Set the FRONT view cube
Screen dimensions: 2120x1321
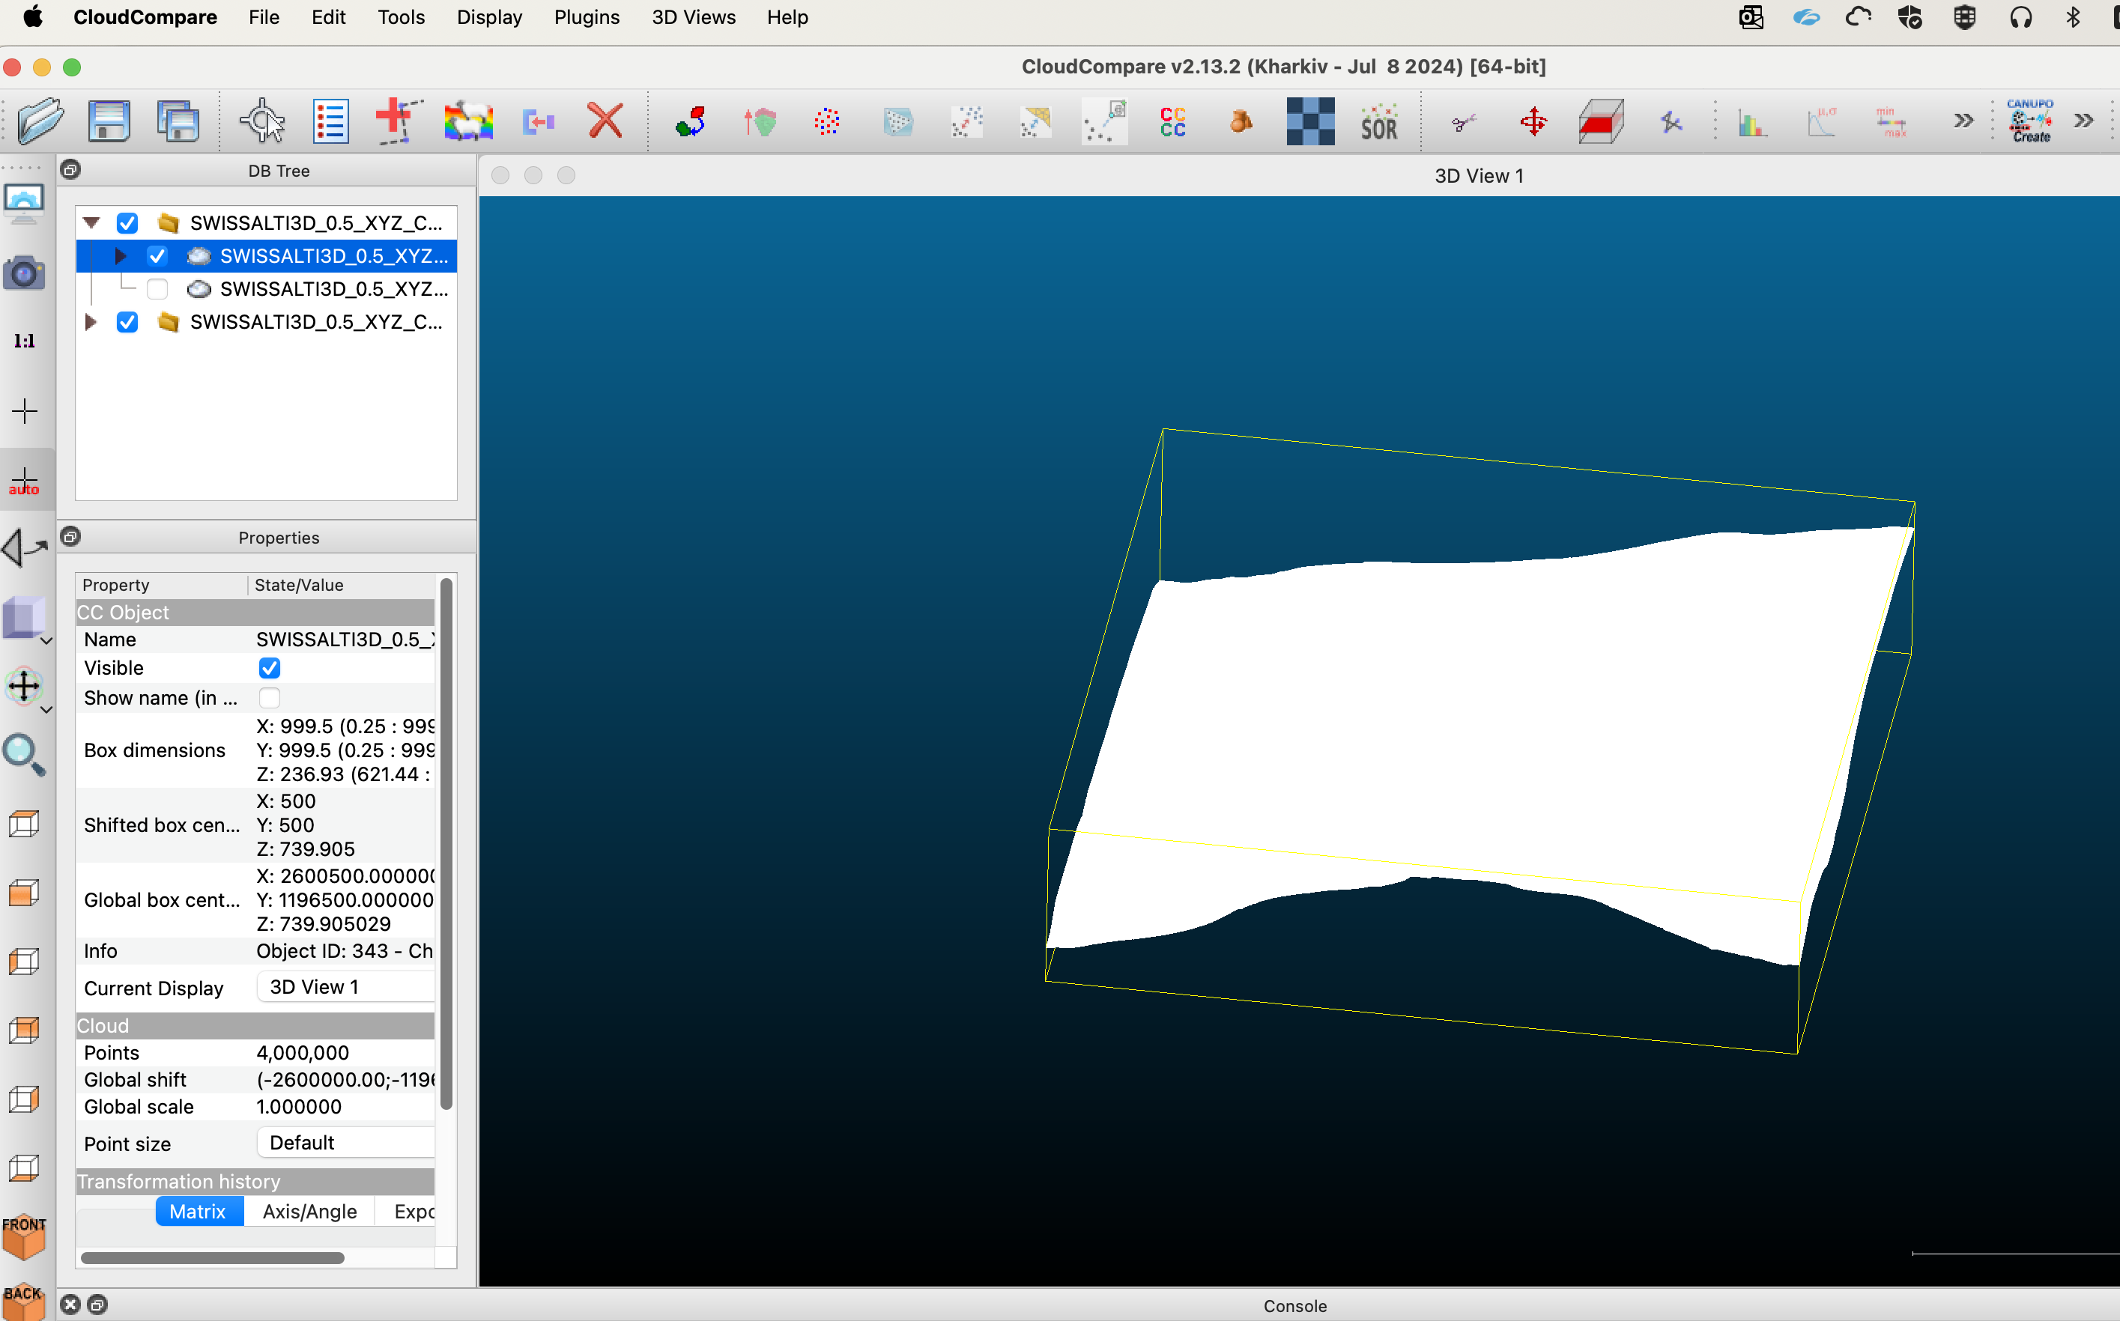click(23, 1236)
